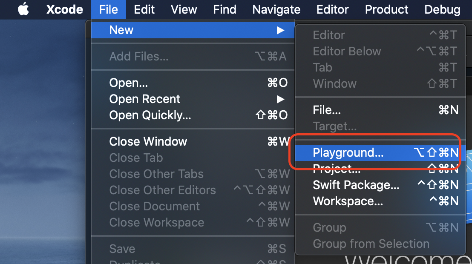Choose Close Window from File menu
Screen dimensions: 472x264
tap(193, 141)
